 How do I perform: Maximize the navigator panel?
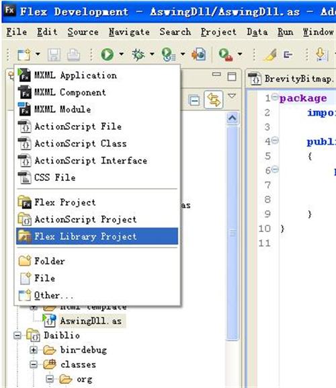click(232, 77)
